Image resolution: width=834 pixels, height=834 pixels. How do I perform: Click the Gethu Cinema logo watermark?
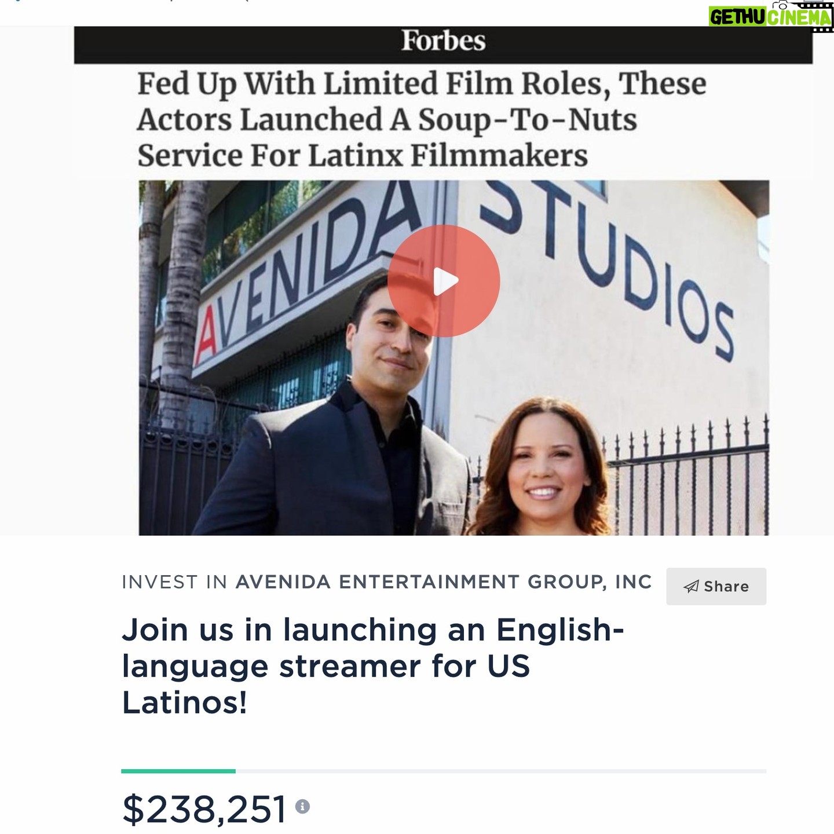click(770, 17)
